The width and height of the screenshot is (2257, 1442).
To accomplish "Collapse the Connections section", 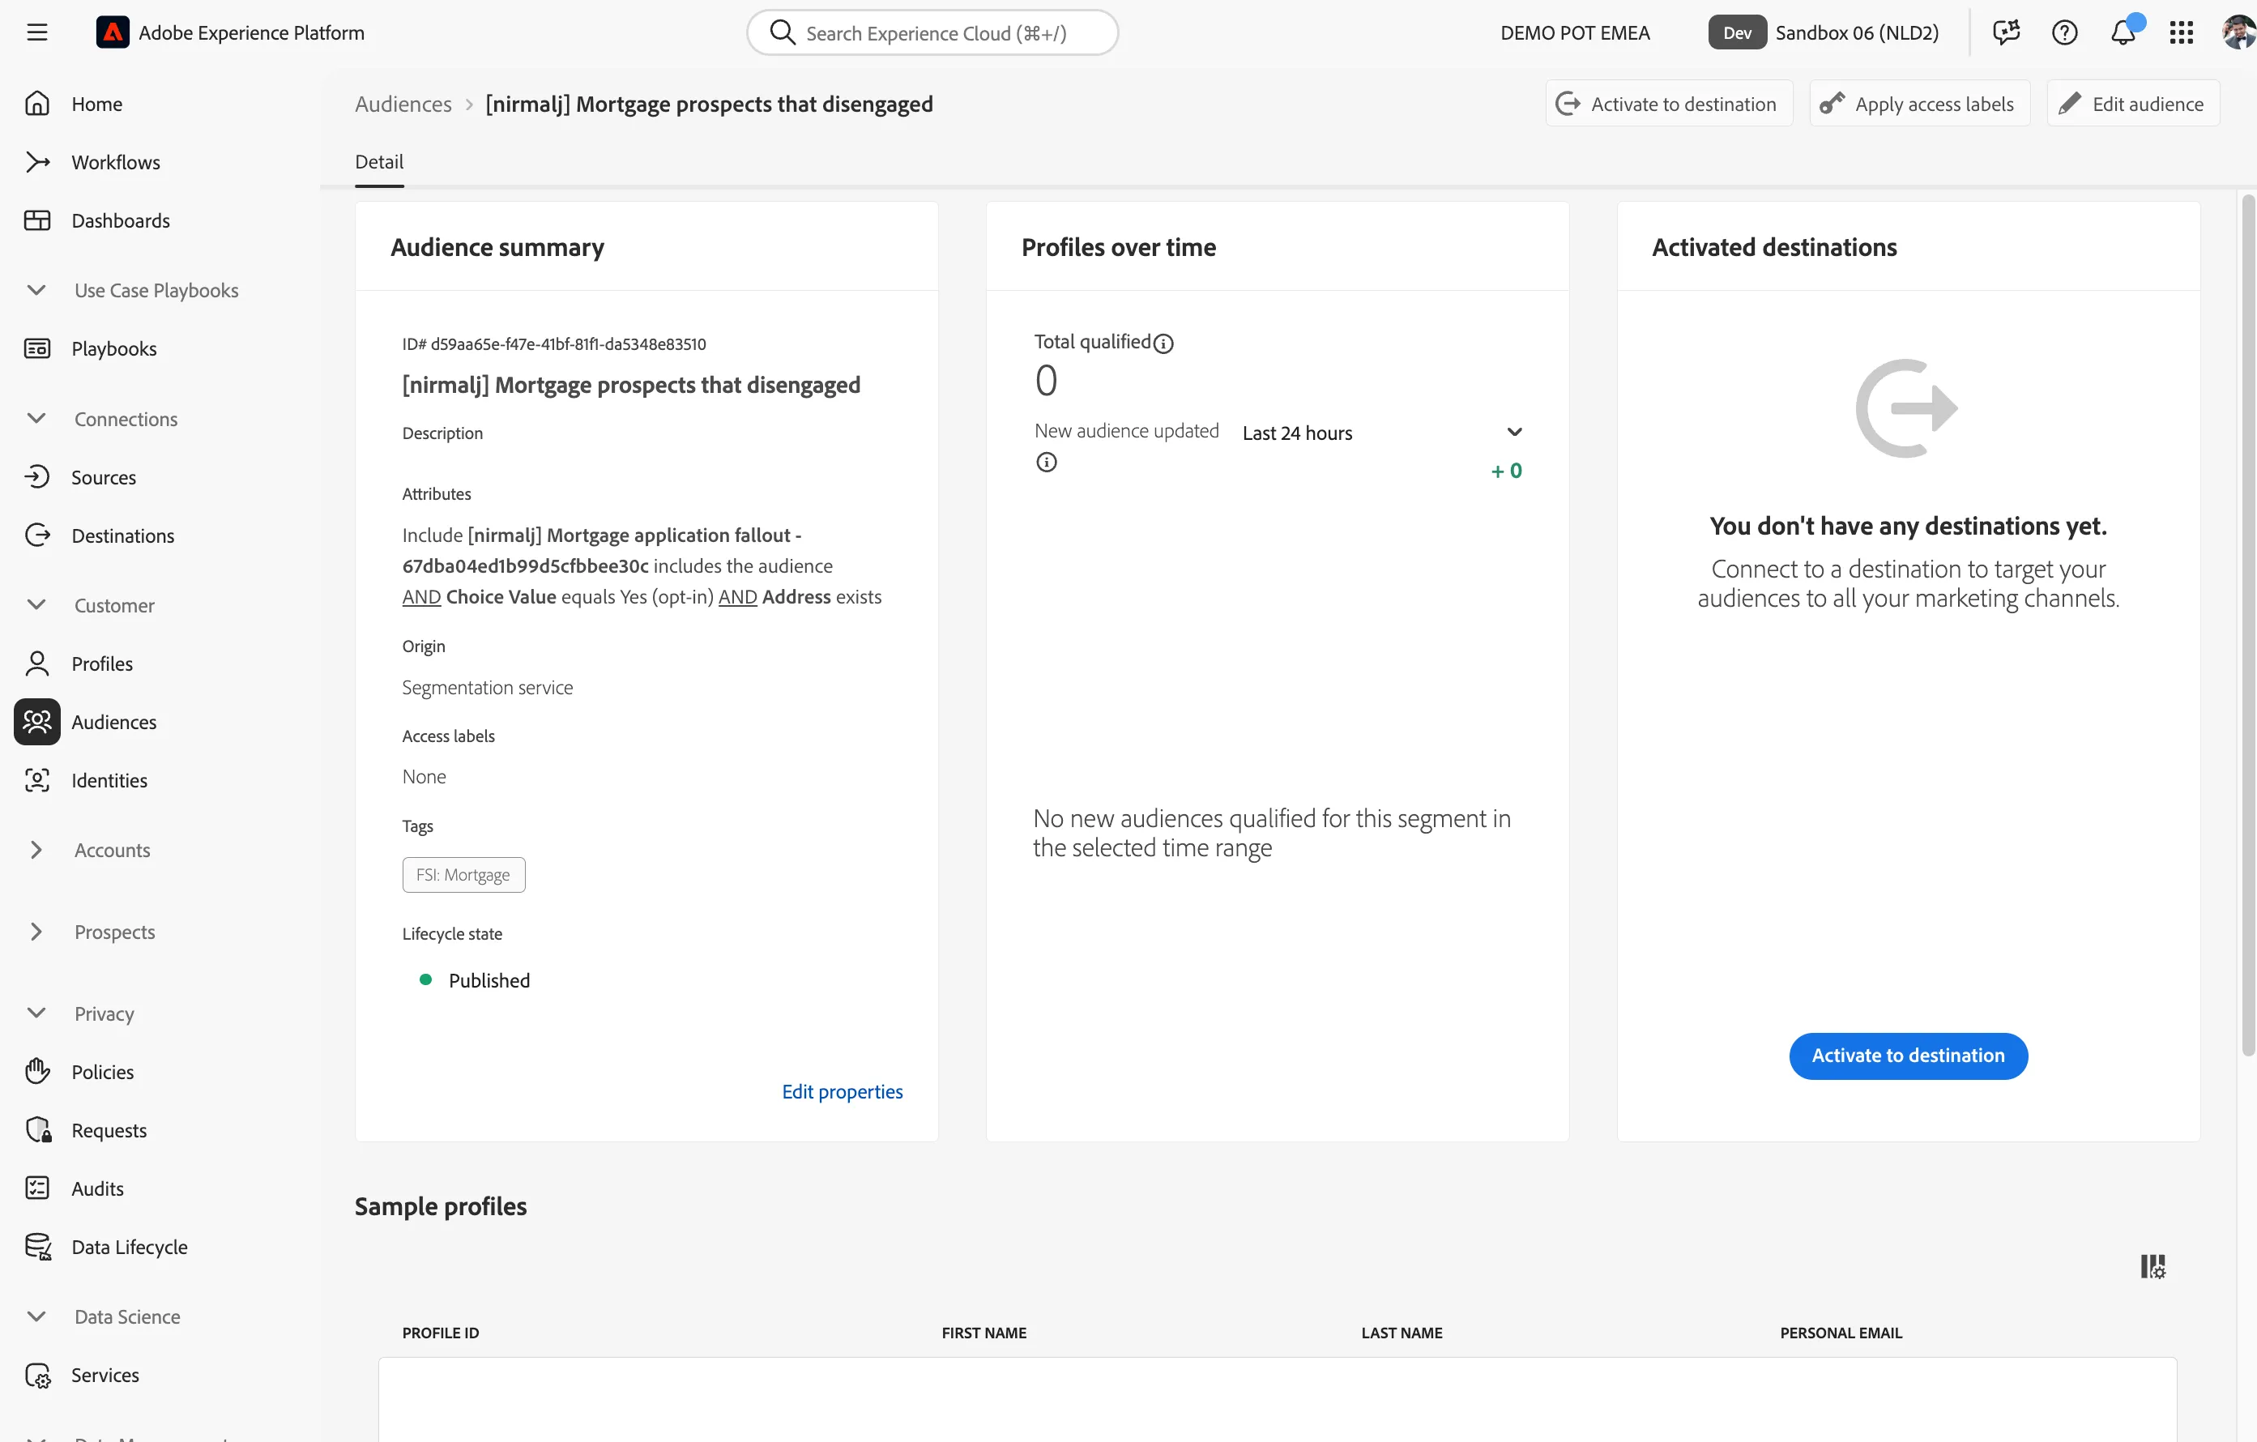I will tap(36, 418).
